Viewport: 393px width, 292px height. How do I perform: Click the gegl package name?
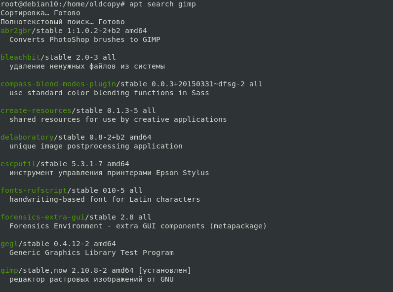tap(9, 244)
